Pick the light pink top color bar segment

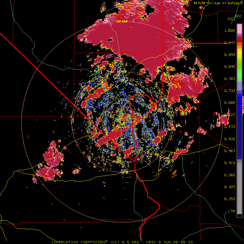239,29
